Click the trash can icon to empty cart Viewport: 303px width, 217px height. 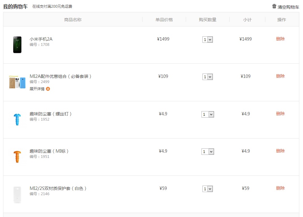point(274,6)
